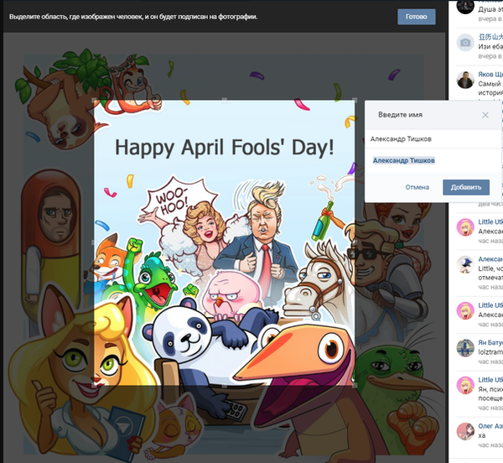
Task: Click the Готово button
Action: coord(416,17)
